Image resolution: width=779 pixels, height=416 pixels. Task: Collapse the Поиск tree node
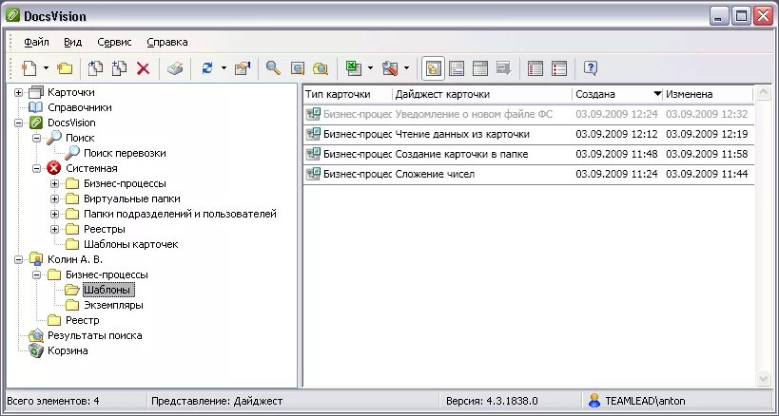36,139
